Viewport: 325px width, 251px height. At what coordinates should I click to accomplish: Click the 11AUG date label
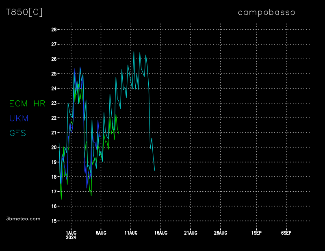[x=131, y=233]
